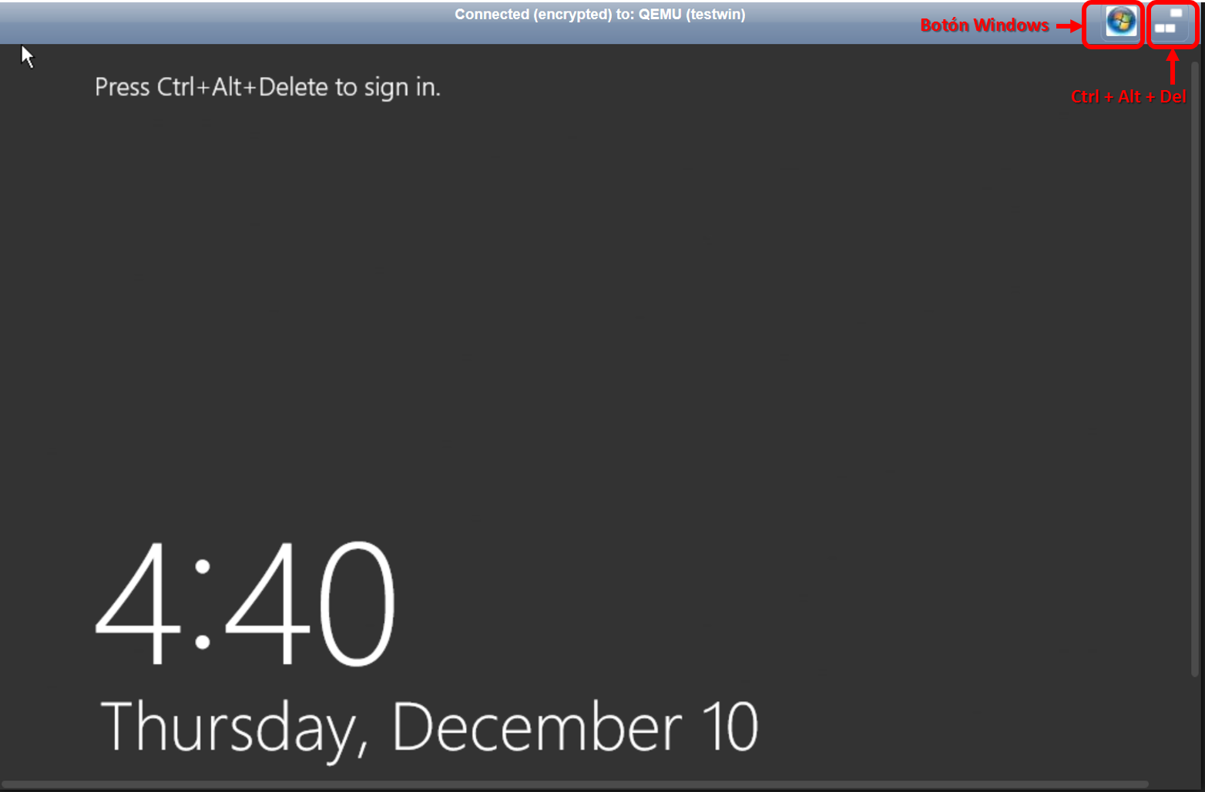The width and height of the screenshot is (1205, 792).
Task: Click the word 'Delete' in the sign-in prompt
Action: tap(294, 87)
